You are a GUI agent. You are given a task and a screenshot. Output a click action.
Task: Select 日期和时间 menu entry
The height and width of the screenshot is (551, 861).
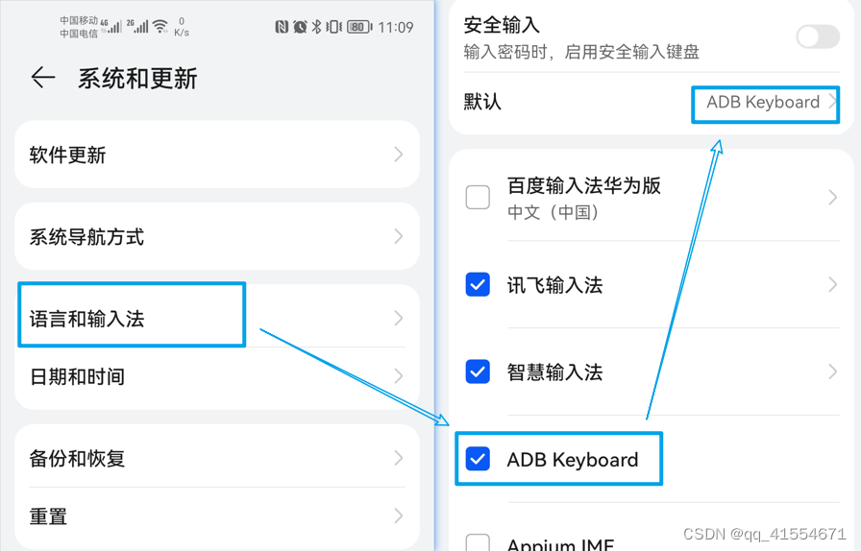point(217,377)
